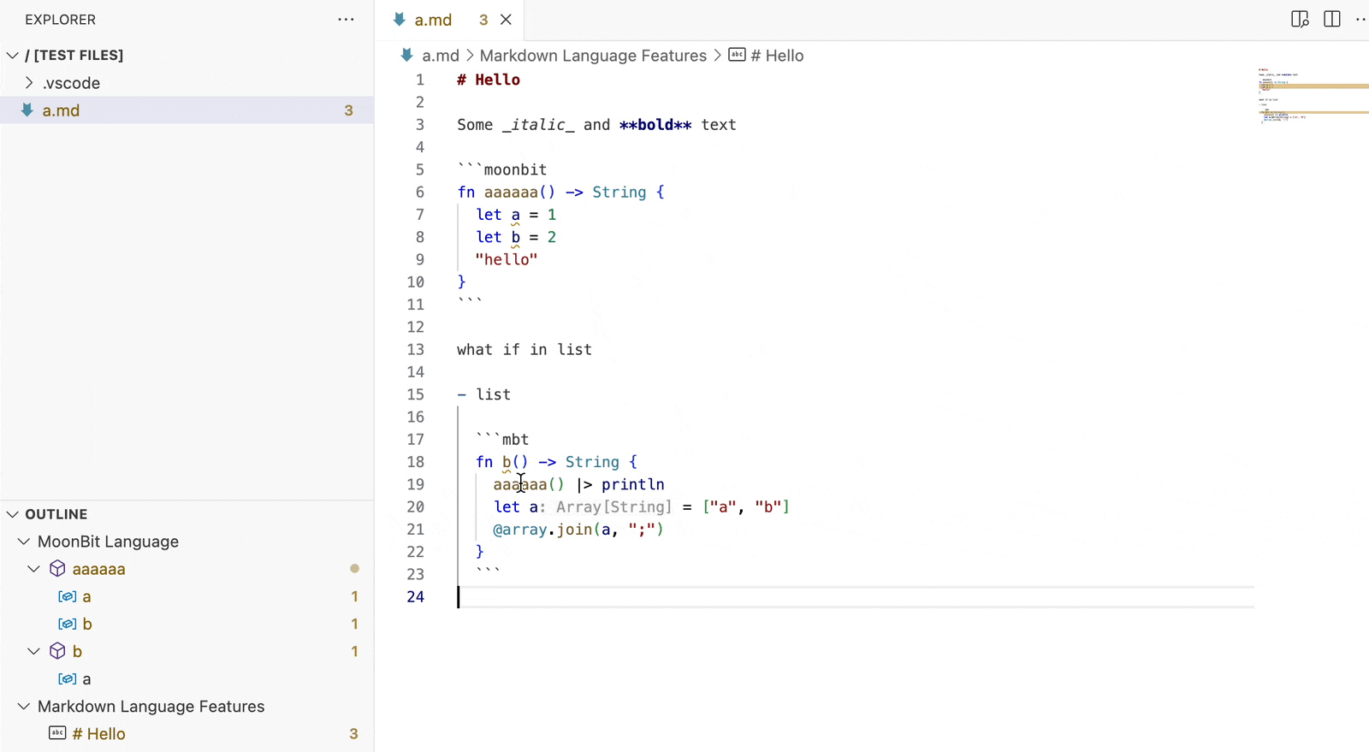Close the a.md editor tab

[x=507, y=20]
